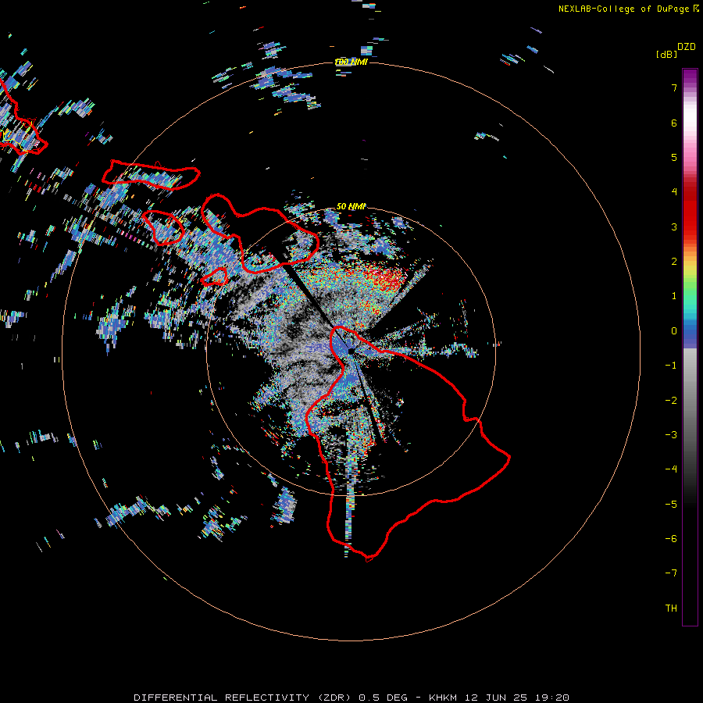The image size is (703, 703).
Task: Click the -6 value on color scale
Action: click(671, 539)
